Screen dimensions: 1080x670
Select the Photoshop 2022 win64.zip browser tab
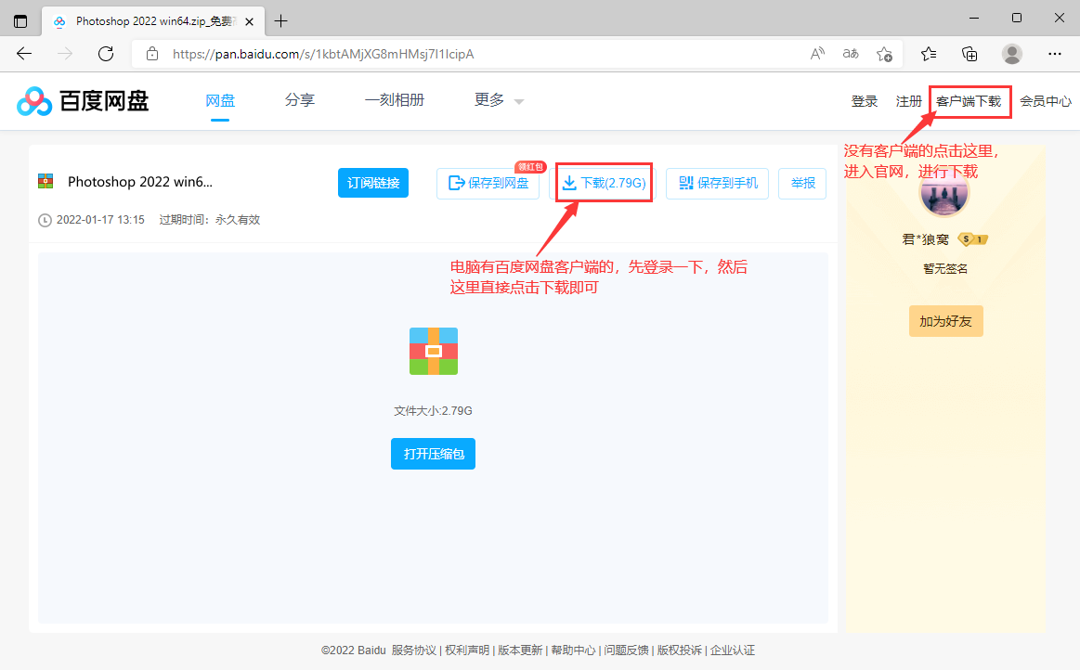153,21
